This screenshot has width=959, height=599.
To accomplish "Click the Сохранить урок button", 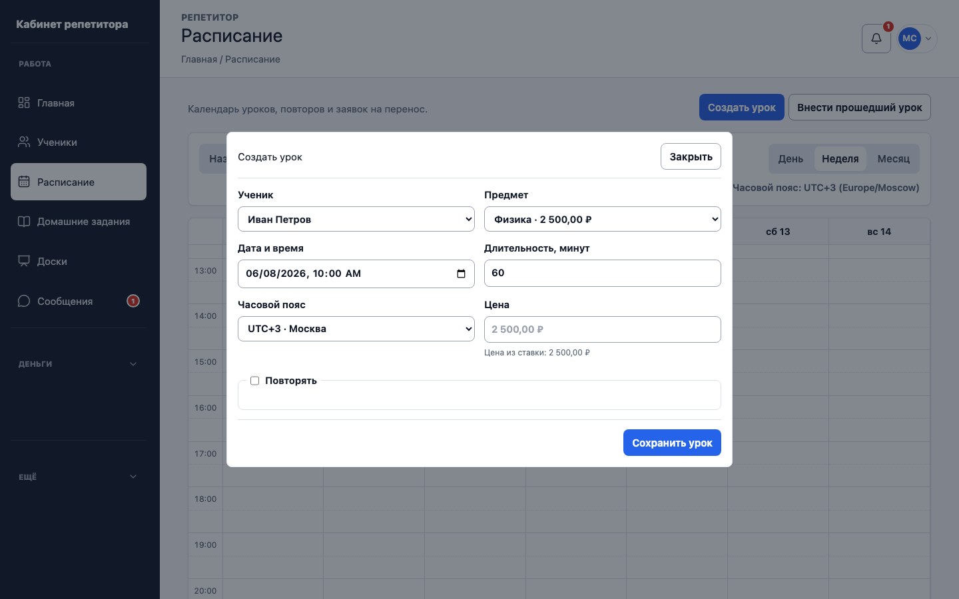I will (672, 443).
